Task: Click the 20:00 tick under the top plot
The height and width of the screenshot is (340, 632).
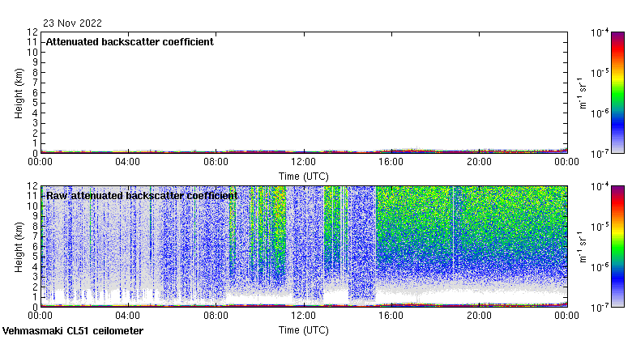Action: [x=479, y=162]
